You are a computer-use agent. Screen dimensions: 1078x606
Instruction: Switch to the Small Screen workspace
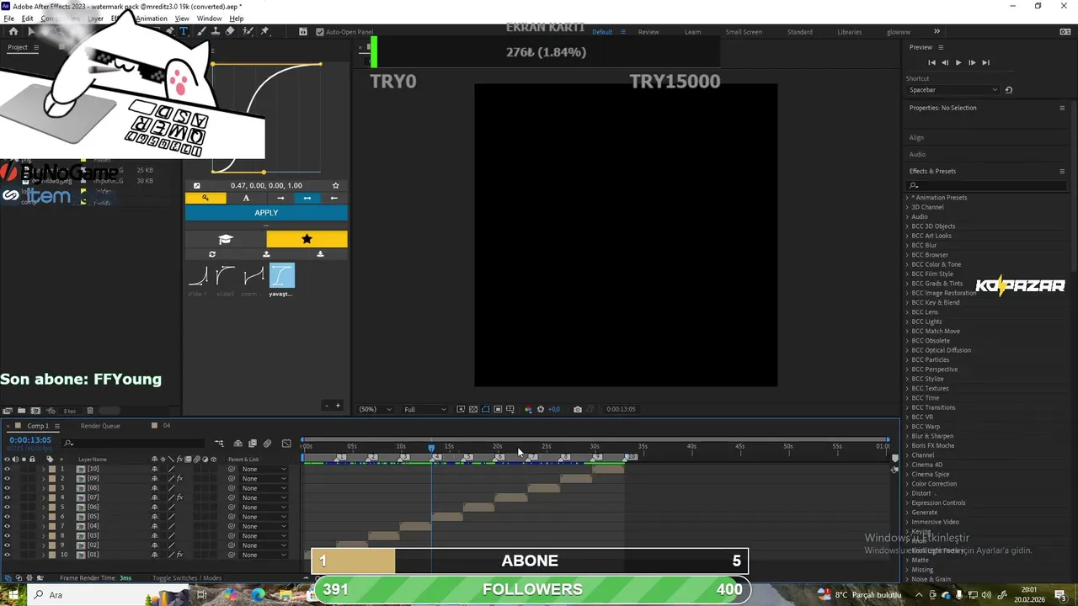(x=744, y=32)
